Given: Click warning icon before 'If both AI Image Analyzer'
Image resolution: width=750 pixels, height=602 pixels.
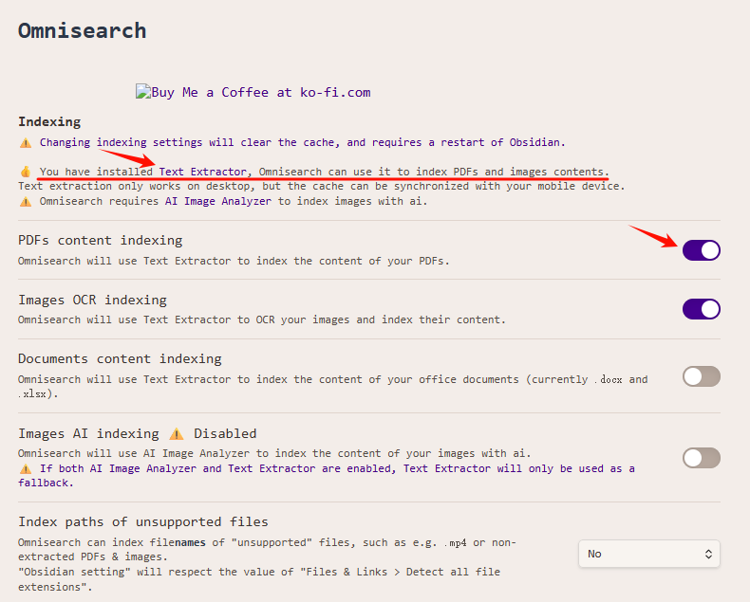Looking at the screenshot, I should click(x=26, y=468).
